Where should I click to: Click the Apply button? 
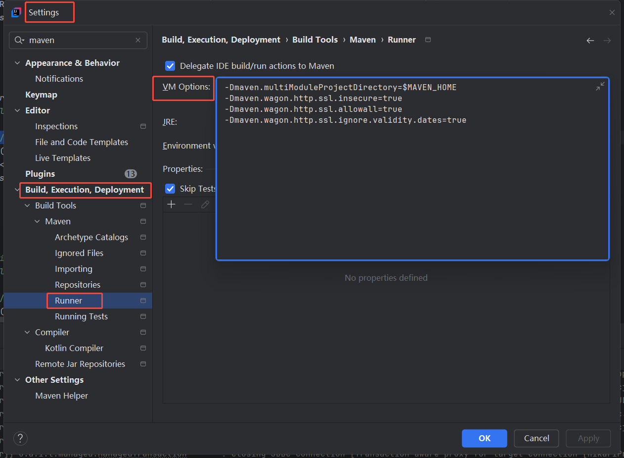pos(588,438)
